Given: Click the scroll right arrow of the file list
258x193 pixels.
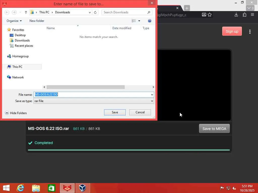Looking at the screenshot, I should pos(153,87).
